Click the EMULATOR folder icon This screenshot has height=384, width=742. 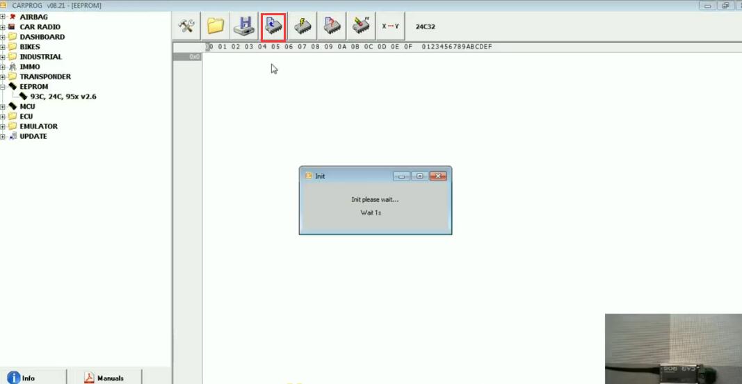(x=13, y=126)
